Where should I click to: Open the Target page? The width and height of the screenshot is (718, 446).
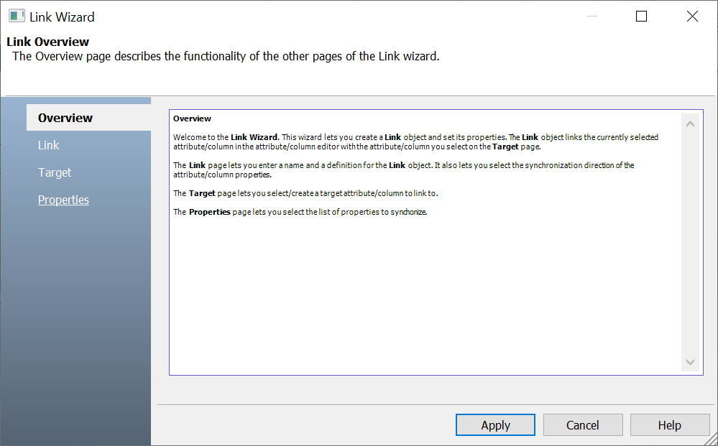click(x=55, y=172)
